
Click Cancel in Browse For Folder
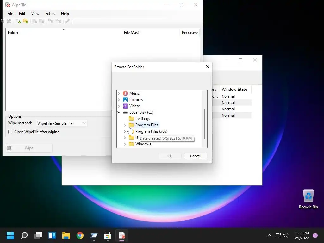pyautogui.click(x=196, y=156)
